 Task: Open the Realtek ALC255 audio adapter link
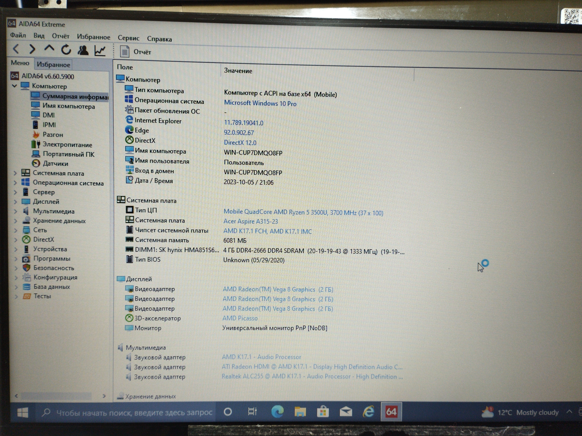pos(312,376)
